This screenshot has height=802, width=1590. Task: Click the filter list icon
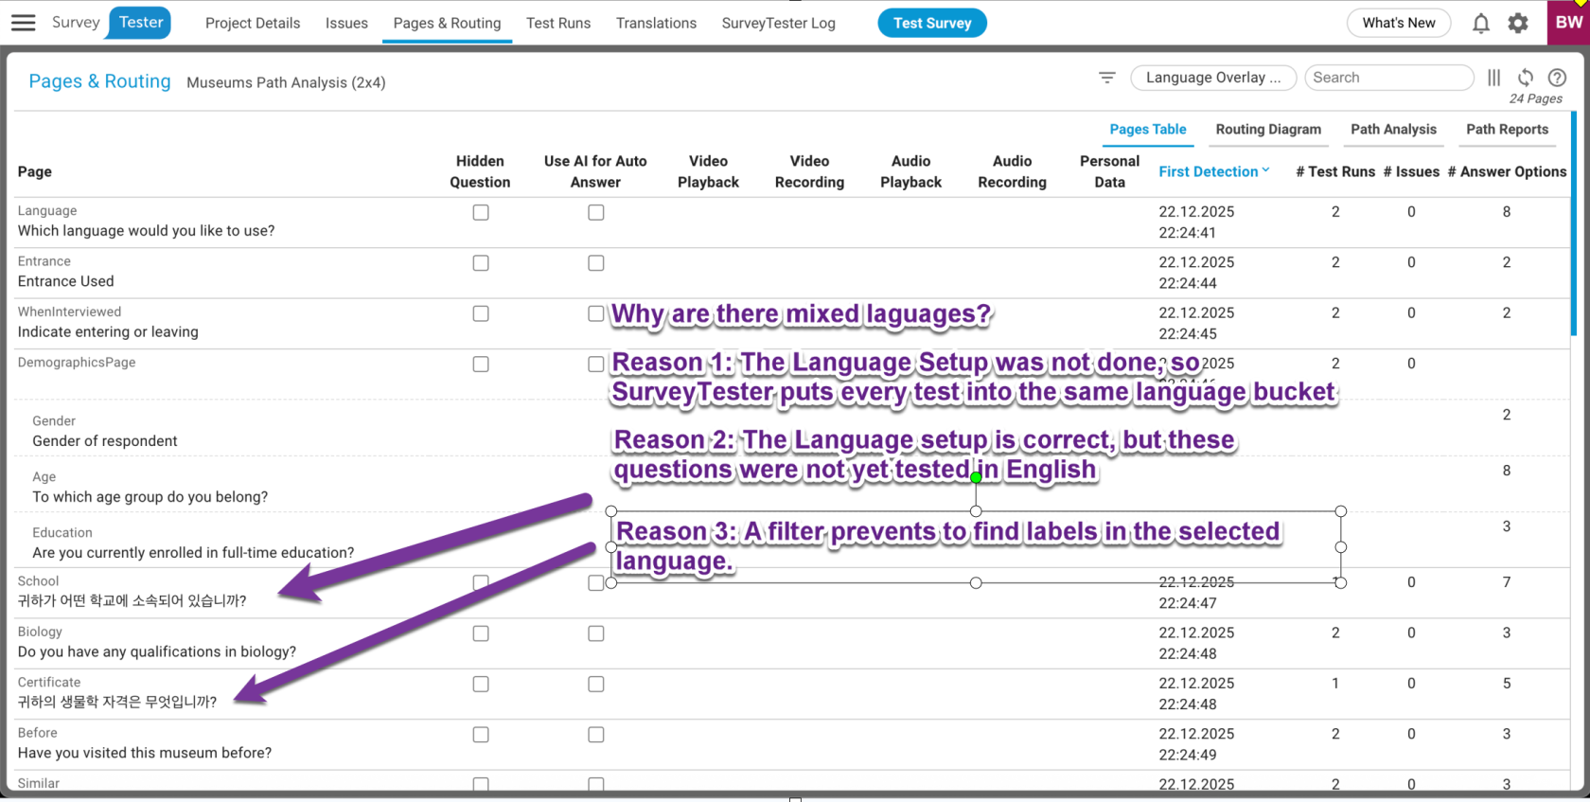tap(1107, 78)
